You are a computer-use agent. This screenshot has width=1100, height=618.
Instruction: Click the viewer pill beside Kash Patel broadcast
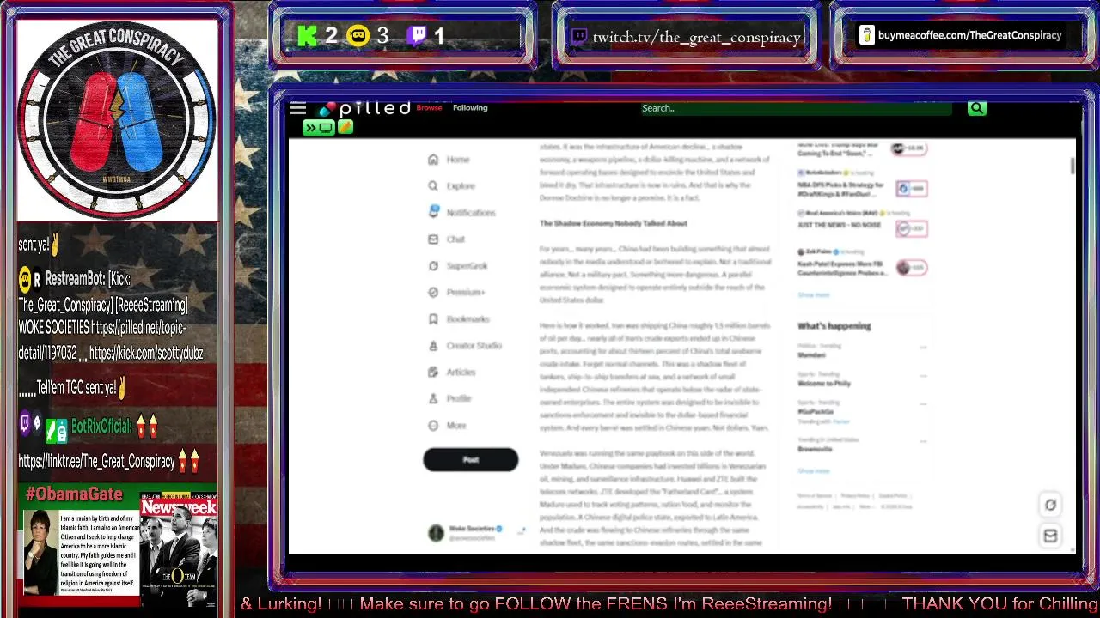coord(911,268)
